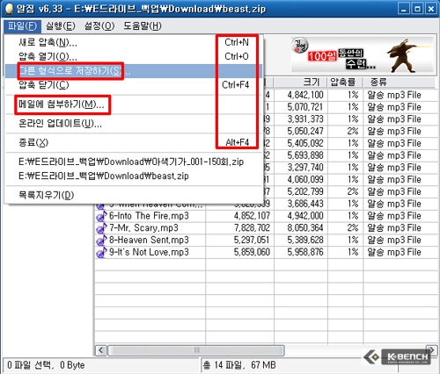Click the K-Bench logo in bottom corner
This screenshot has width=440, height=374.
coord(397,356)
